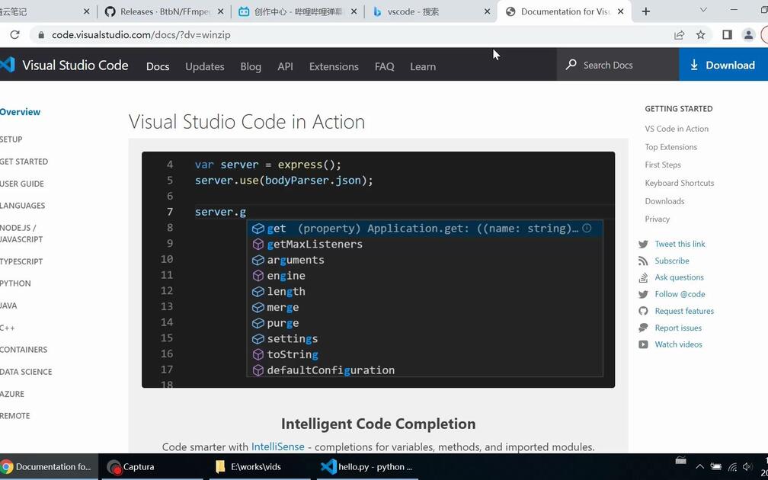Open the Downloads link in Getting Started
The height and width of the screenshot is (480, 768).
664,201
